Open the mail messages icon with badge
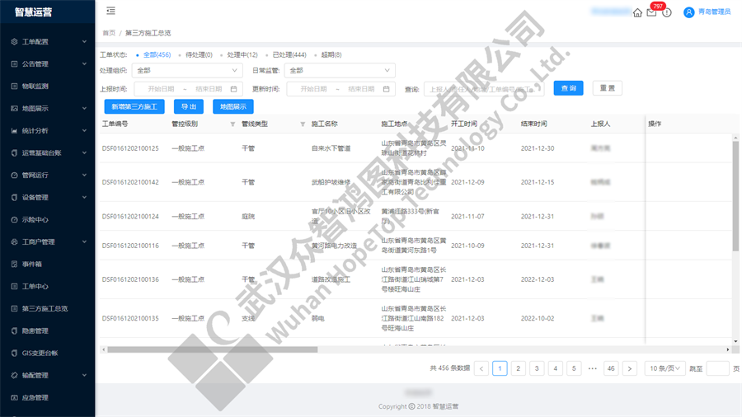The height and width of the screenshot is (417, 742). pyautogui.click(x=651, y=12)
